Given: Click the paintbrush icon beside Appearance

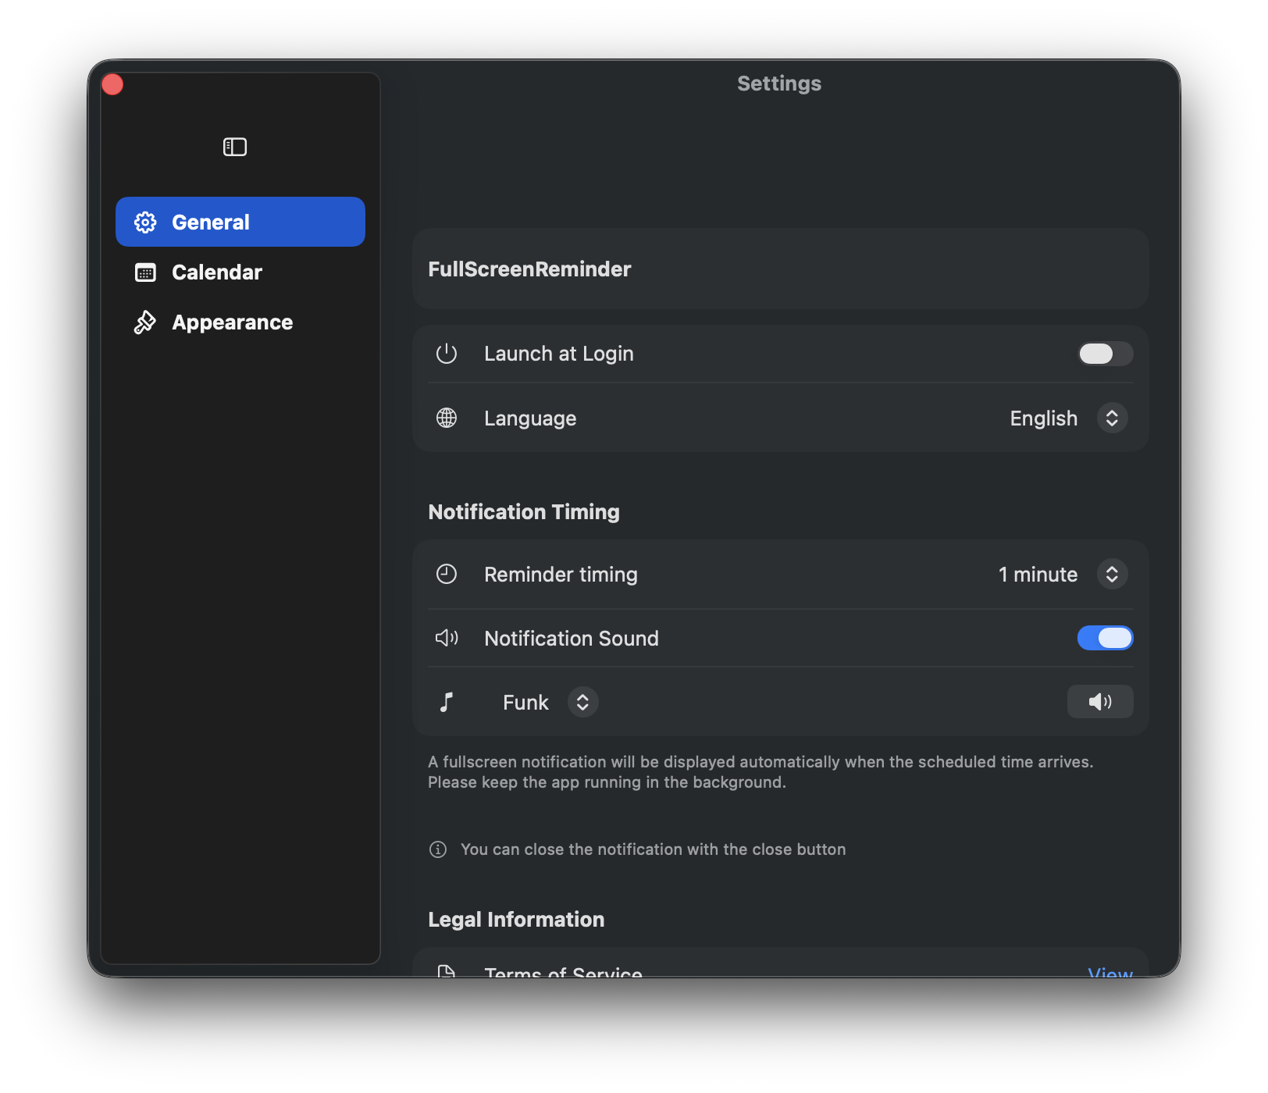Looking at the screenshot, I should pyautogui.click(x=145, y=322).
